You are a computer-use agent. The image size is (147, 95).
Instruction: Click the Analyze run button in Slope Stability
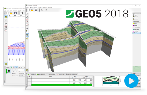tap(9, 71)
